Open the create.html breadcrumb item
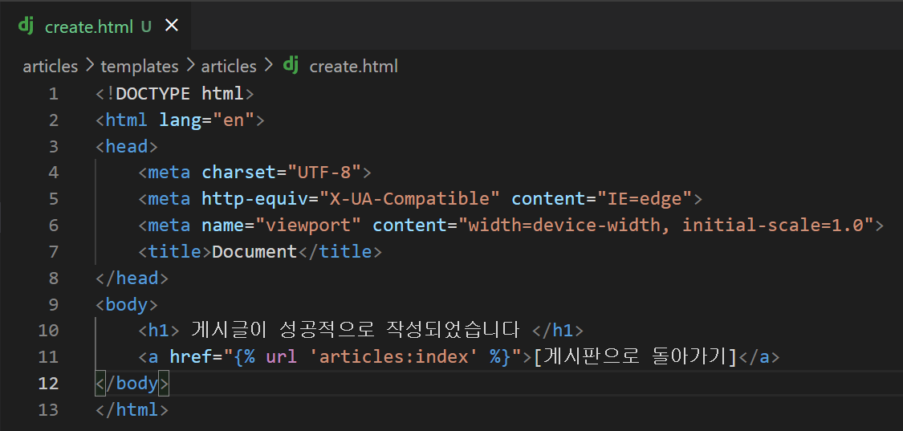The width and height of the screenshot is (903, 431). 354,67
